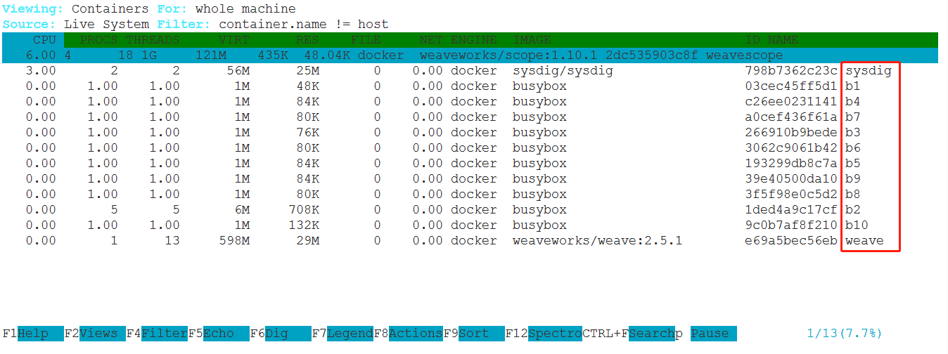
Task: Click the 56M virtual memory value
Action: pyautogui.click(x=238, y=71)
